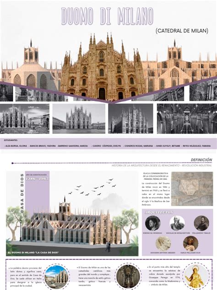
Task: Click the name label "GIOVANNI ANTONIO AMADEO"
Action: (x=163, y=253)
